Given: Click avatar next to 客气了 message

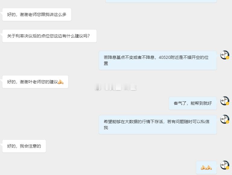Looking at the screenshot, I should pyautogui.click(x=224, y=101).
